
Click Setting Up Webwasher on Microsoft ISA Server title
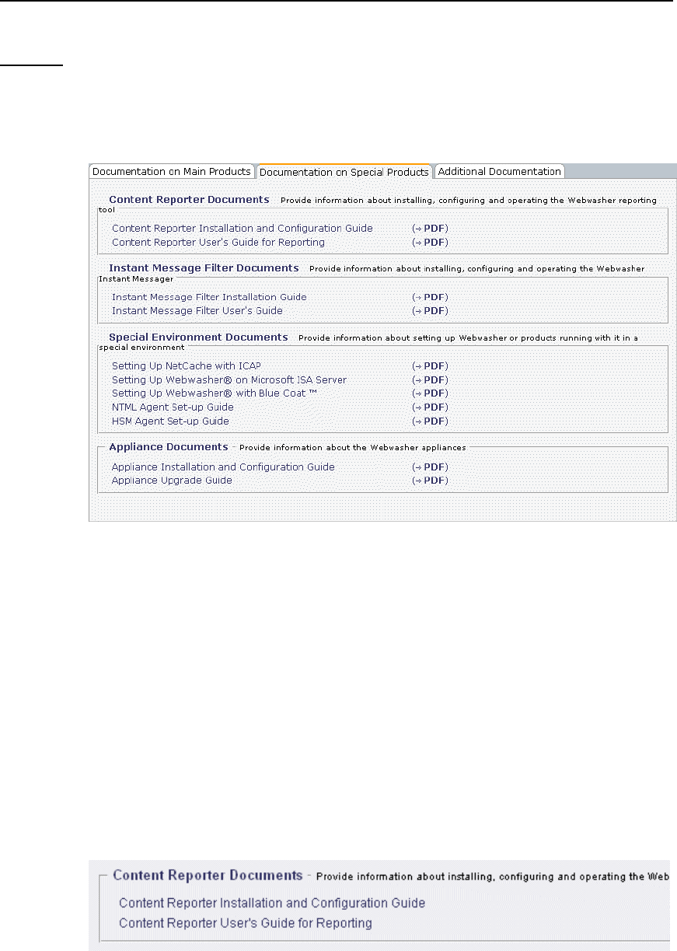(x=229, y=380)
